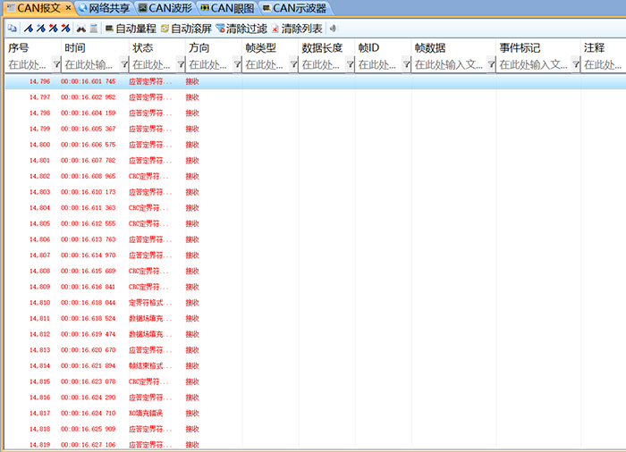Open filter dropdown for 帧数据 column
This screenshot has width=626, height=452.
point(491,65)
